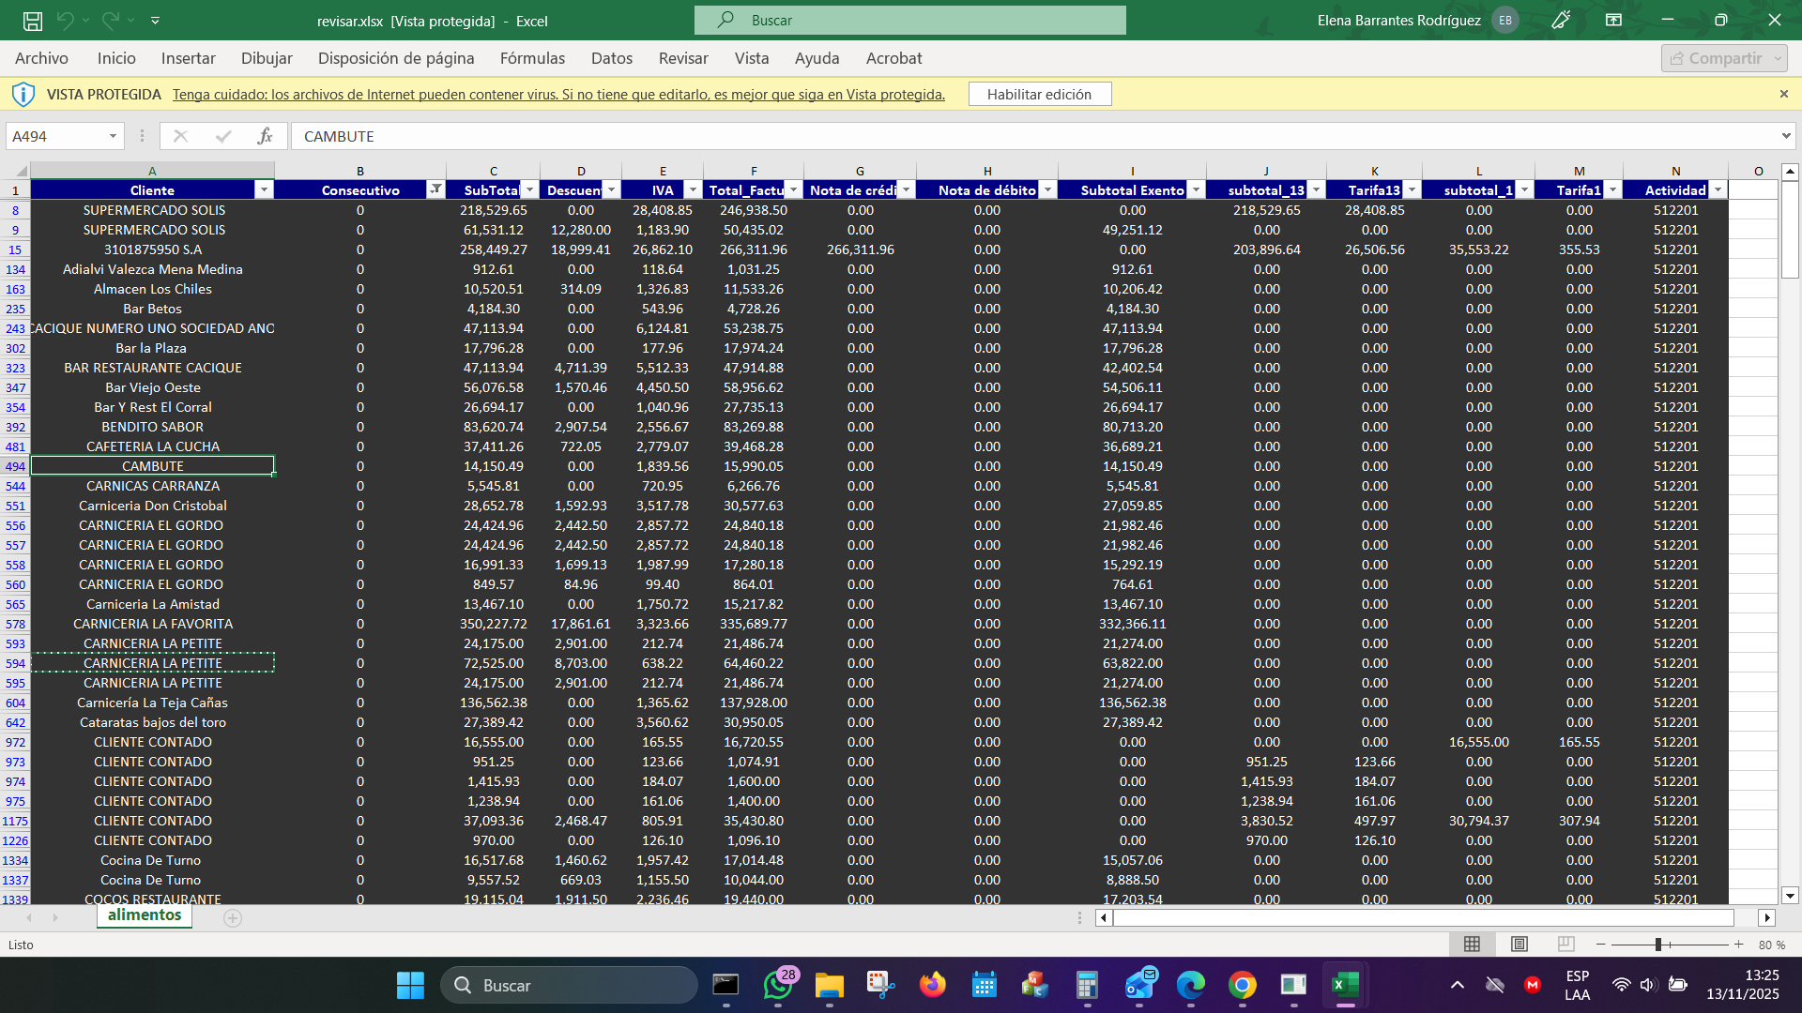The height and width of the screenshot is (1013, 1802).
Task: Click the Insert Function fx icon
Action: point(265,136)
